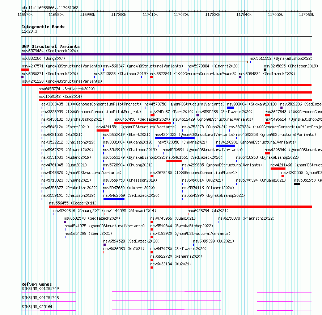Click nsv5979884 (Almarri2020) label
Image resolution: width=322 pixels, height=315 pixels.
[213, 66]
